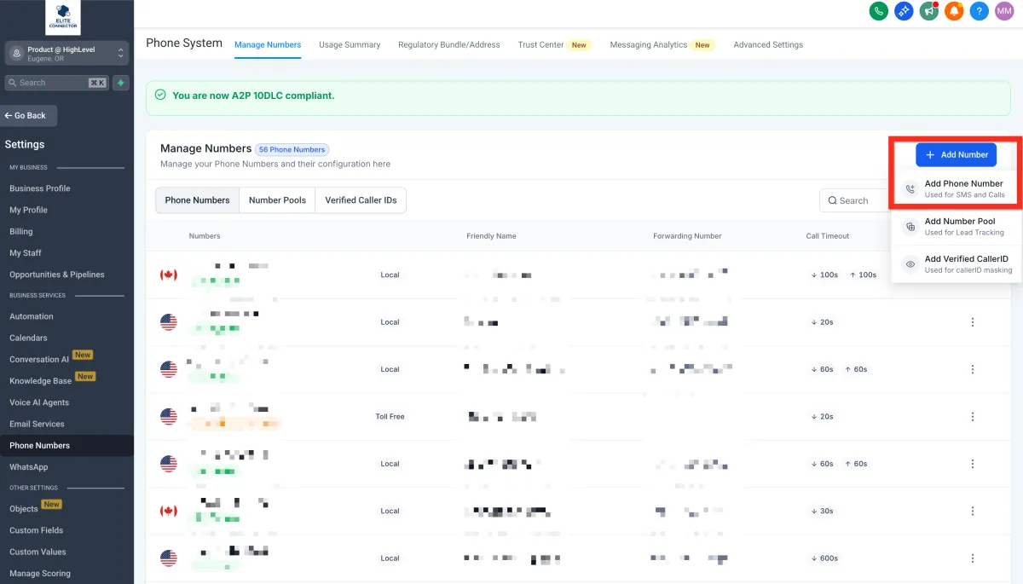Click the Toll Free type label
The image size is (1023, 584).
click(390, 417)
